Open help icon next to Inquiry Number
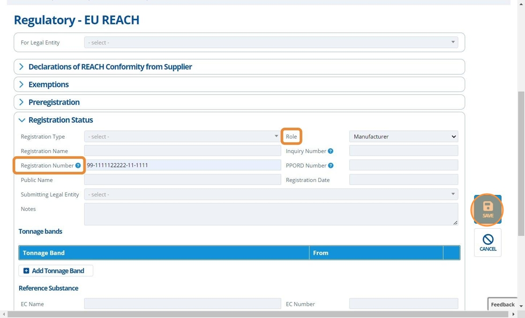The image size is (525, 318). click(x=330, y=151)
